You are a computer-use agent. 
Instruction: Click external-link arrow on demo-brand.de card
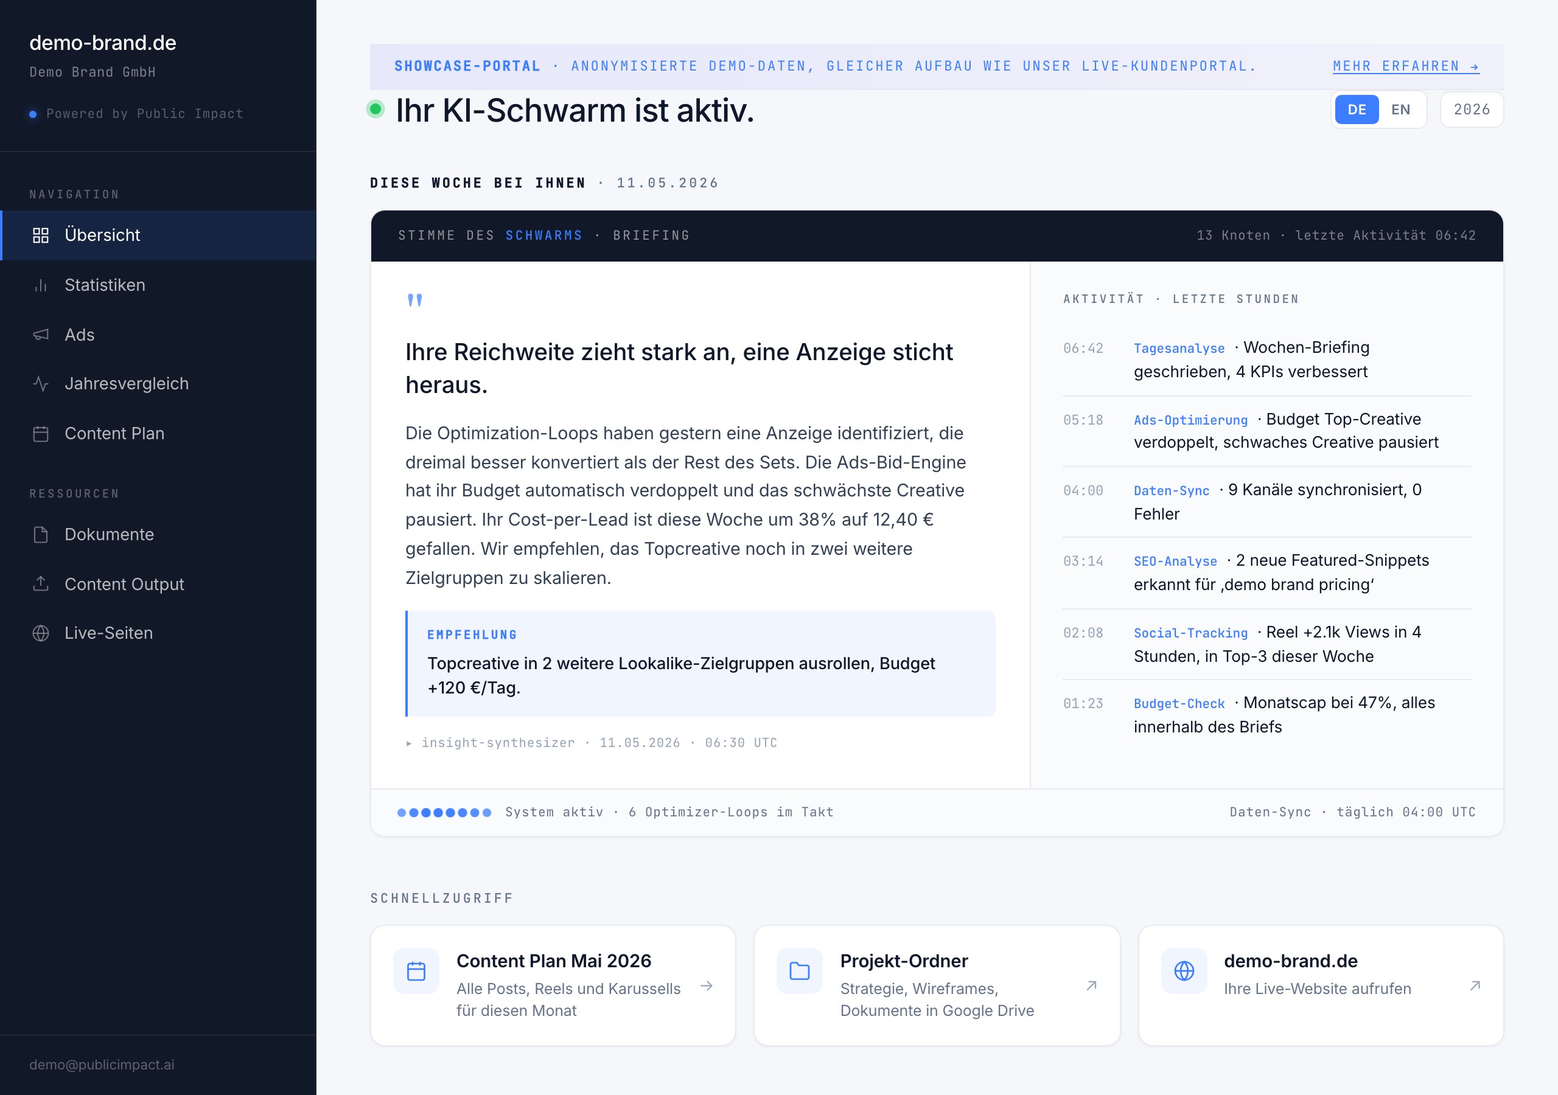coord(1475,985)
